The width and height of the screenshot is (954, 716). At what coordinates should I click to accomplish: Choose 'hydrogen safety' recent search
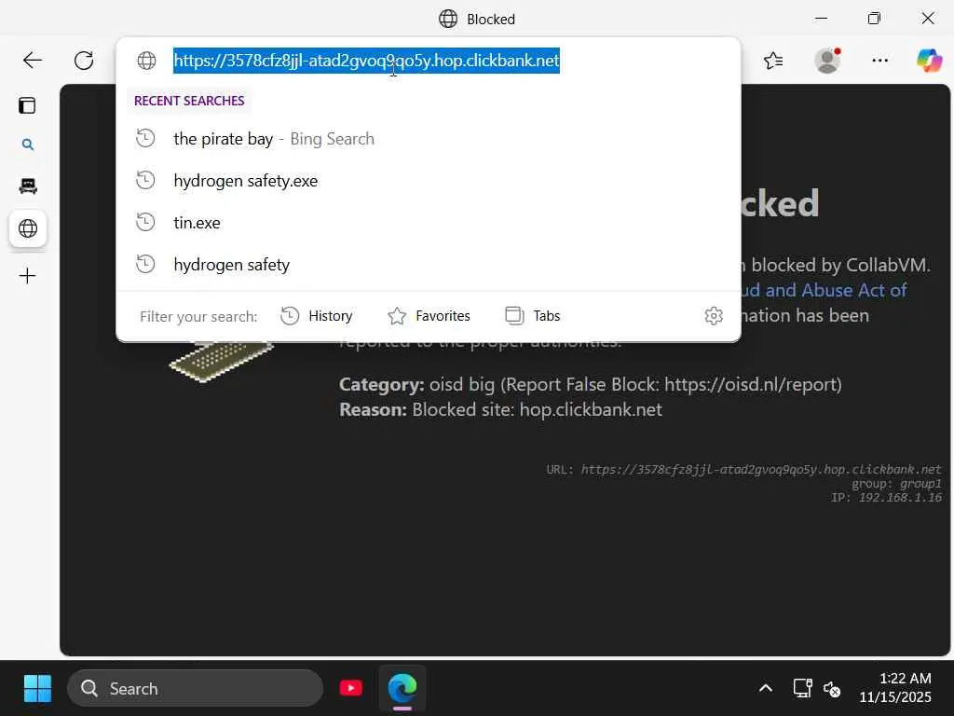(429, 265)
